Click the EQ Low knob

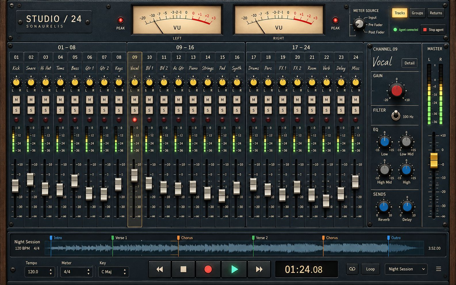point(384,141)
